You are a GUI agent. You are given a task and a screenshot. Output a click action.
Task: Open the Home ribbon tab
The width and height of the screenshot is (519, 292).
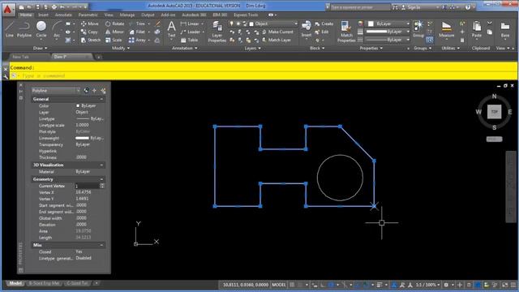coord(26,15)
